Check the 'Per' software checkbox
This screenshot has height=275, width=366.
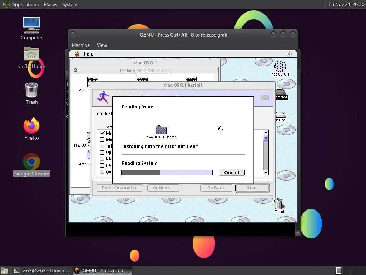(x=102, y=165)
